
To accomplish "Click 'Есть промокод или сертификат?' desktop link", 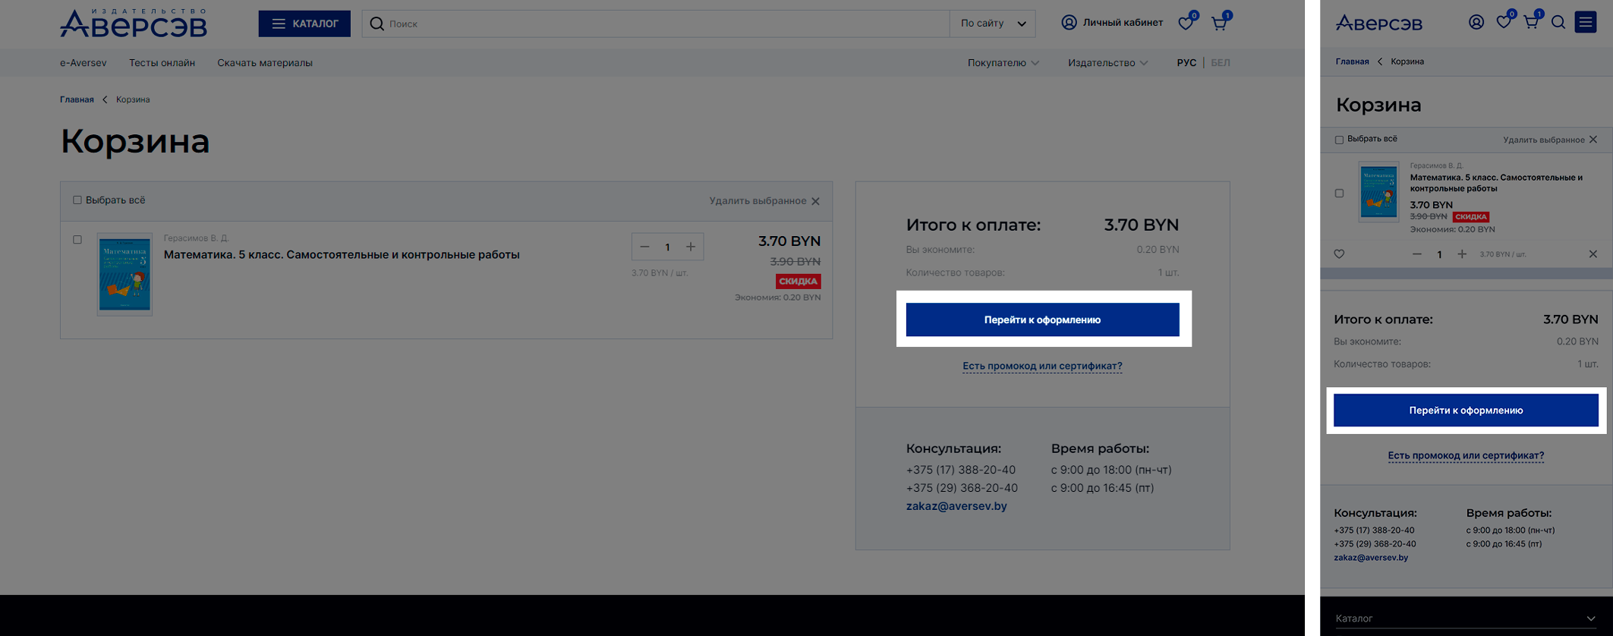I will point(1042,366).
